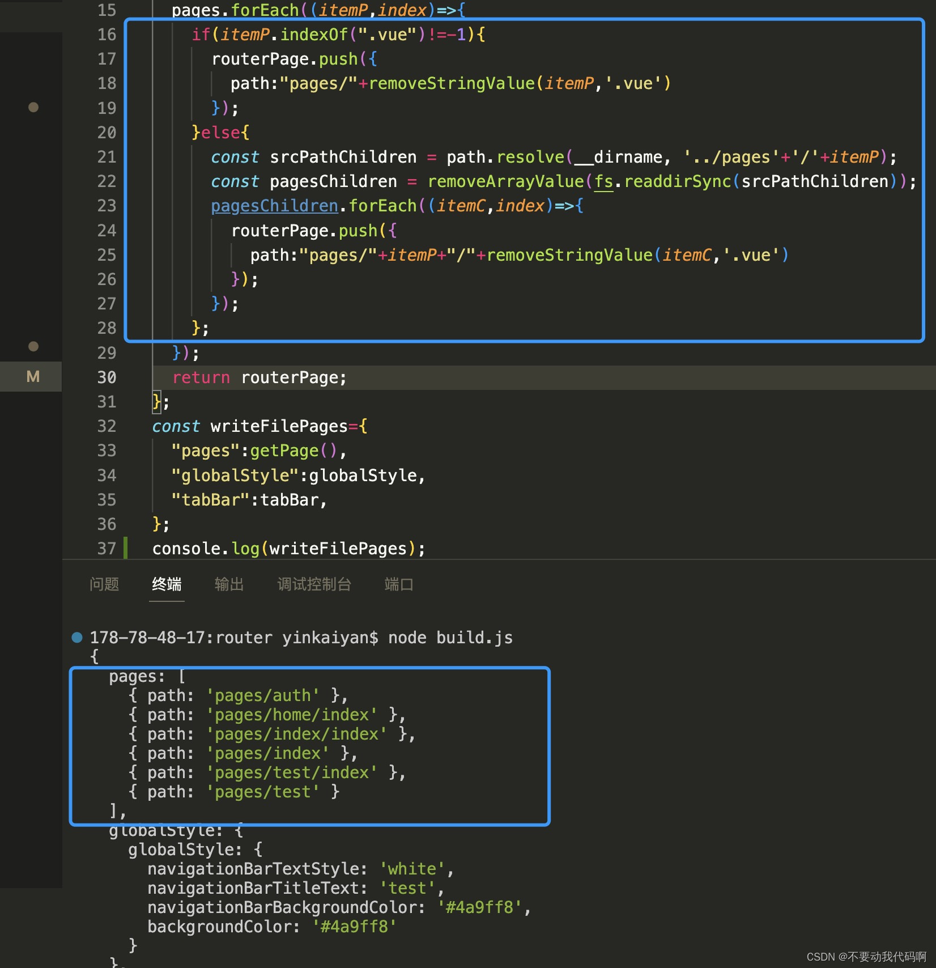Ctrl-click the underlined fs module on line 22

[603, 181]
